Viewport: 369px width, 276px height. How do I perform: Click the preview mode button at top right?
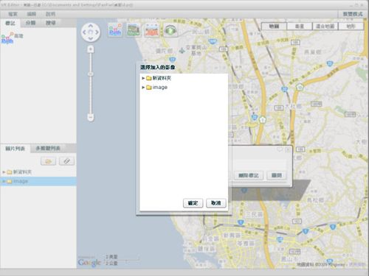[x=353, y=14]
